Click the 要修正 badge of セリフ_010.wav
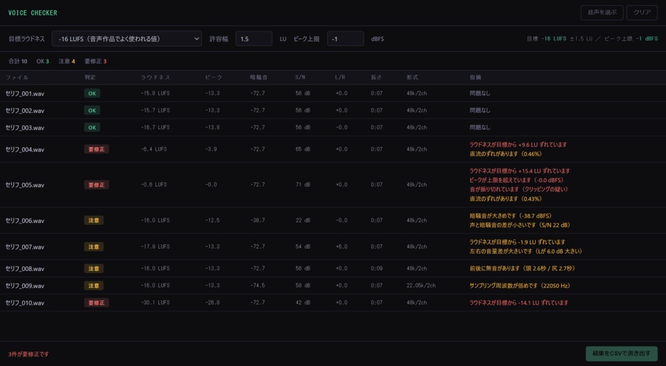This screenshot has height=366, width=666. [96, 303]
